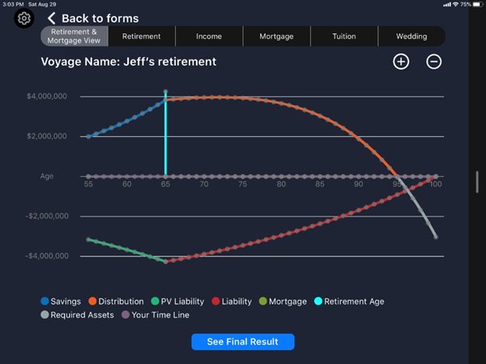Tap the back arrow chevron
Image resolution: width=486 pixels, height=364 pixels.
(51, 18)
